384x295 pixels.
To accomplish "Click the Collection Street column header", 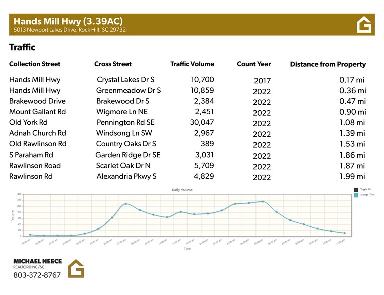I will [x=35, y=64].
